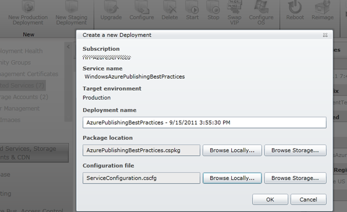The width and height of the screenshot is (347, 212).
Task: Open VM Images in left navigation
Action: (x=10, y=120)
